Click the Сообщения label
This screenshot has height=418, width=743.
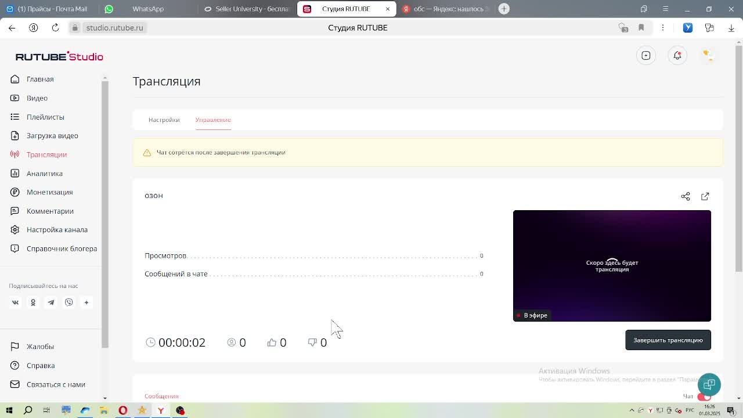[x=161, y=396]
